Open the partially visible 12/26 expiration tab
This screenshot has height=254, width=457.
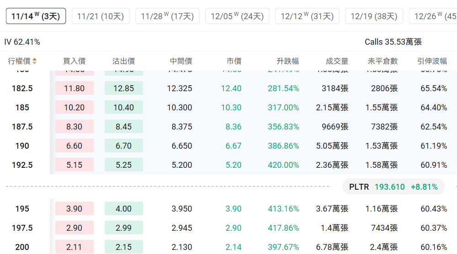point(434,16)
